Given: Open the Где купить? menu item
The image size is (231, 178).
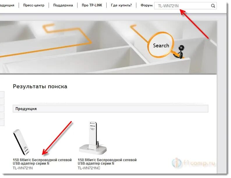Looking at the screenshot, I should [121, 5].
